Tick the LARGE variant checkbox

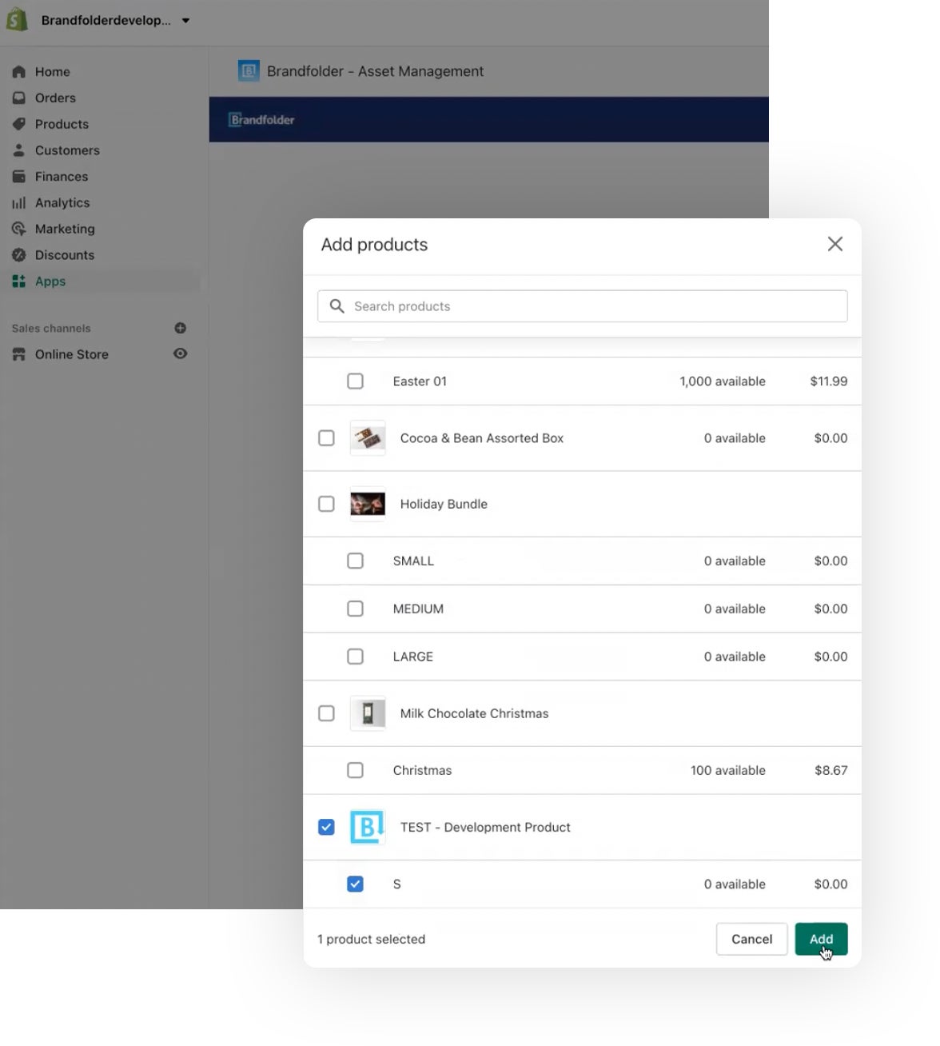click(355, 657)
